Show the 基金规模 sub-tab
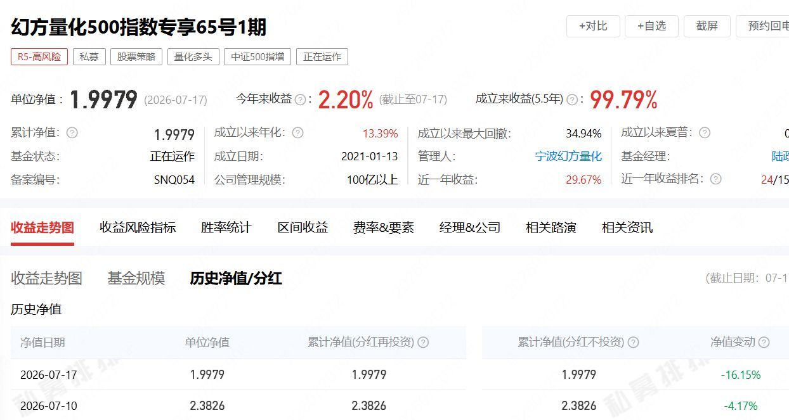The height and width of the screenshot is (420, 789). (136, 278)
